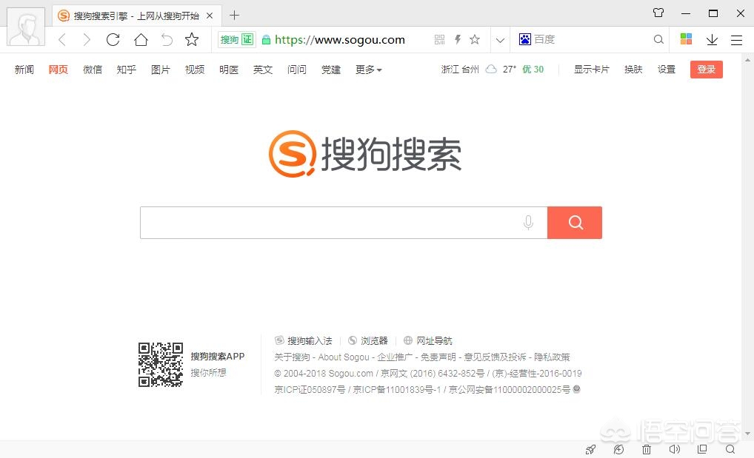Switch to the 图片 search category
Viewport: 754px width, 458px height.
pyautogui.click(x=161, y=69)
